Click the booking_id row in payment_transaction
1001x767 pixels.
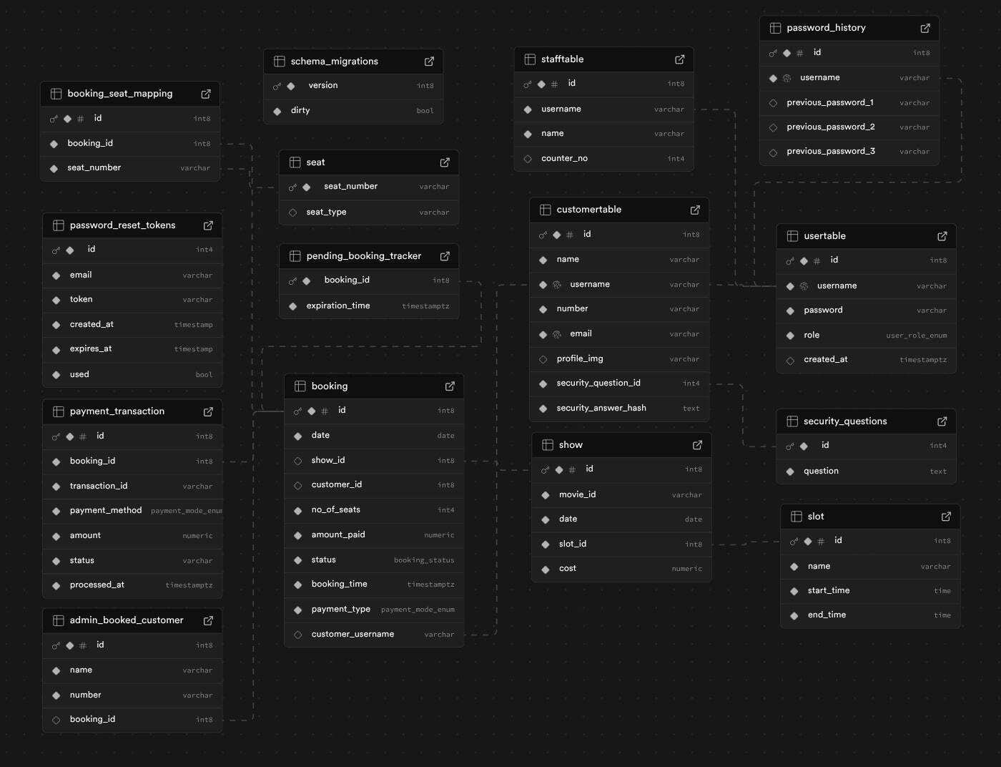pyautogui.click(x=132, y=461)
